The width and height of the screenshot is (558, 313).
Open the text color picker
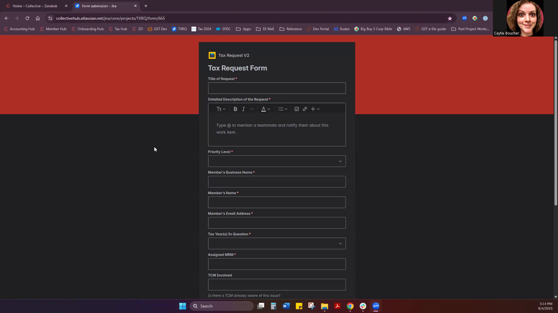pyautogui.click(x=266, y=109)
